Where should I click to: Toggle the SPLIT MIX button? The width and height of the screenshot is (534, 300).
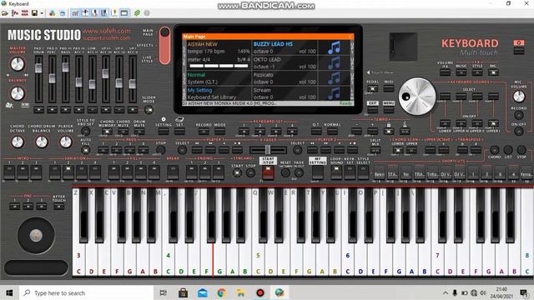(375, 150)
